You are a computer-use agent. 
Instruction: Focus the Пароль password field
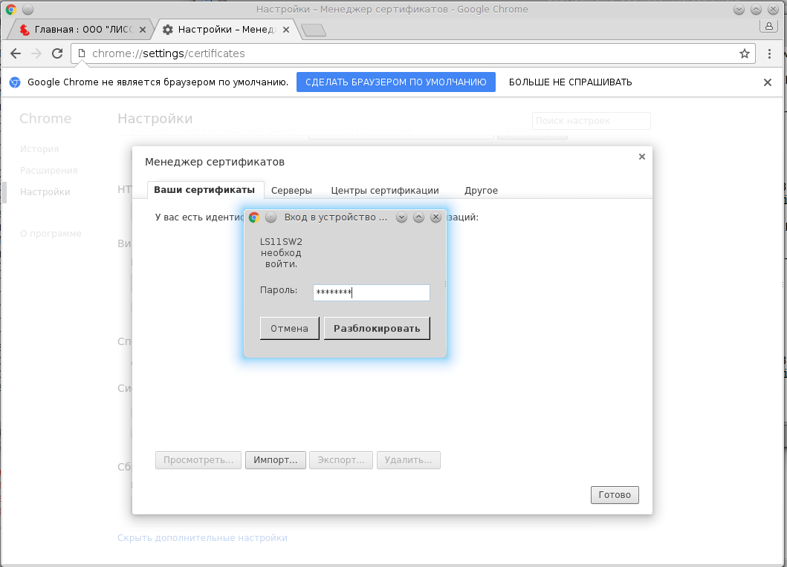(371, 292)
